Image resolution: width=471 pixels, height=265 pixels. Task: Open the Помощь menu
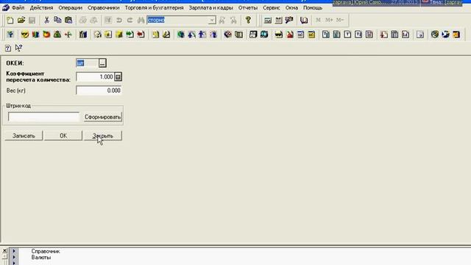coord(312,8)
